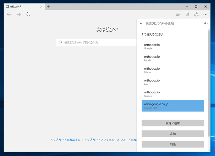Viewport: 215px width, 156px height.
Task: Click the 削除 button
Action: coord(173,144)
